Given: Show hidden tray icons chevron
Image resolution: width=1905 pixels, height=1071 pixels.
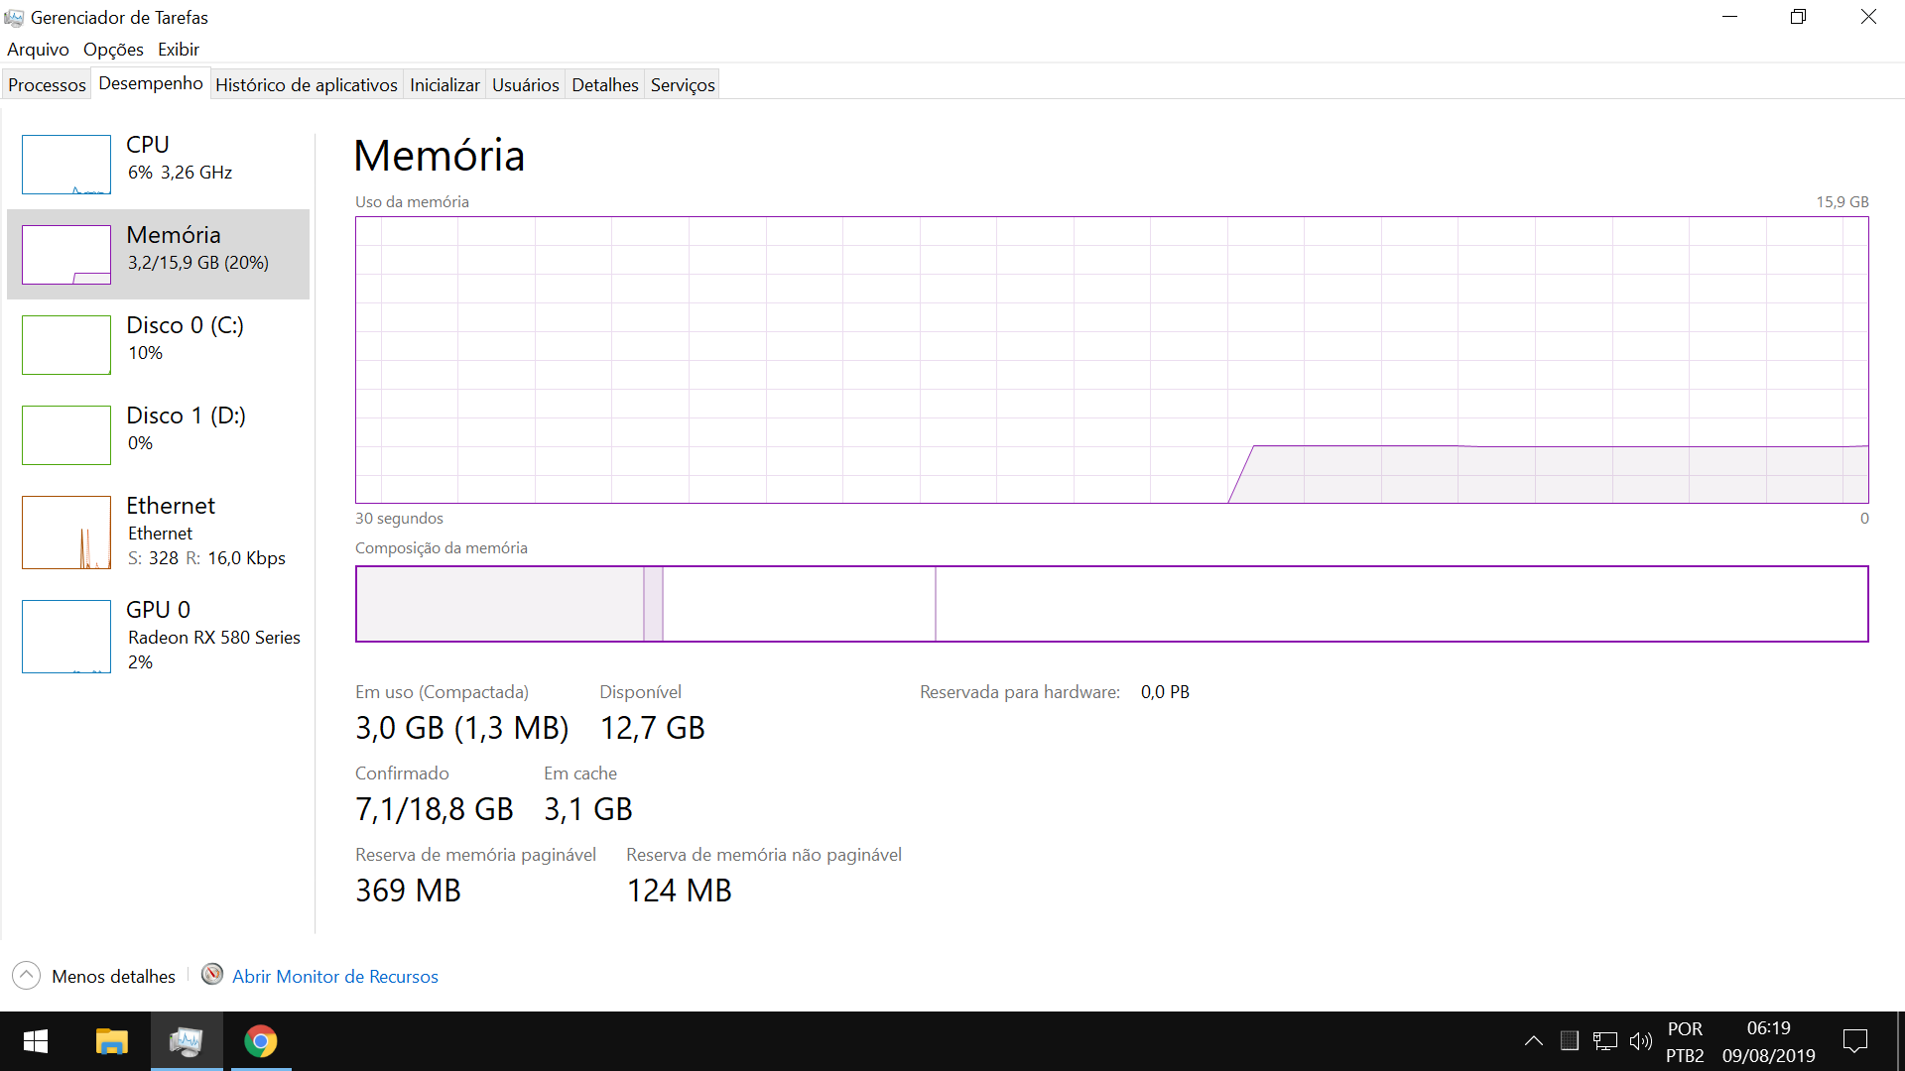Looking at the screenshot, I should pyautogui.click(x=1533, y=1041).
